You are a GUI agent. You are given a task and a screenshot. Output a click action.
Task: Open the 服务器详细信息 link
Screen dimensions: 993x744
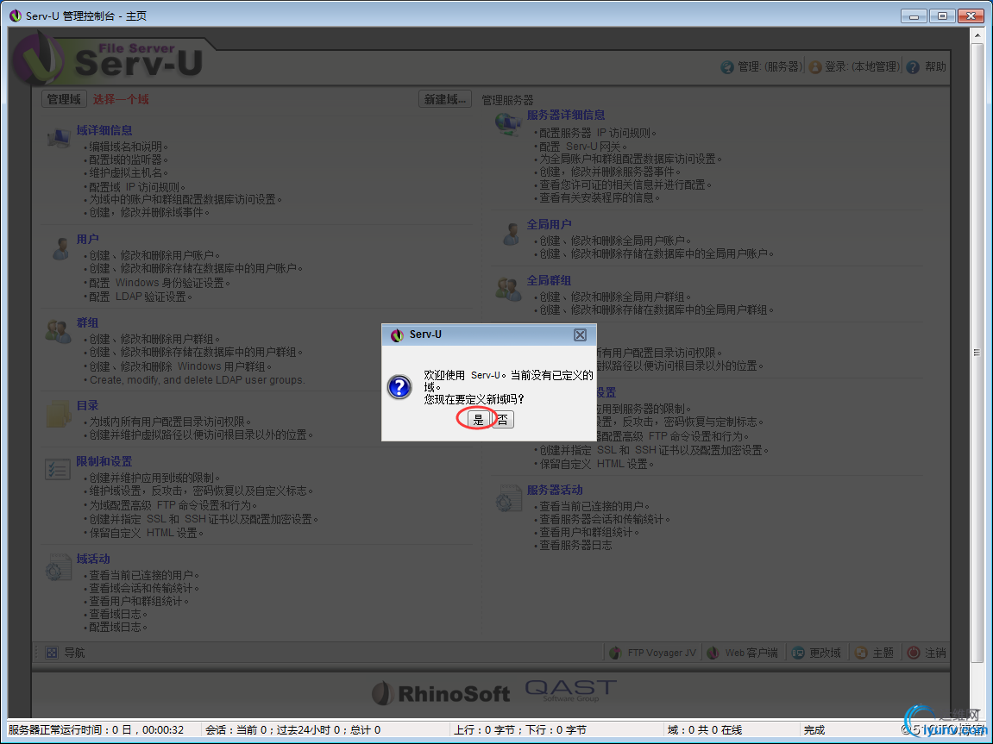click(566, 116)
